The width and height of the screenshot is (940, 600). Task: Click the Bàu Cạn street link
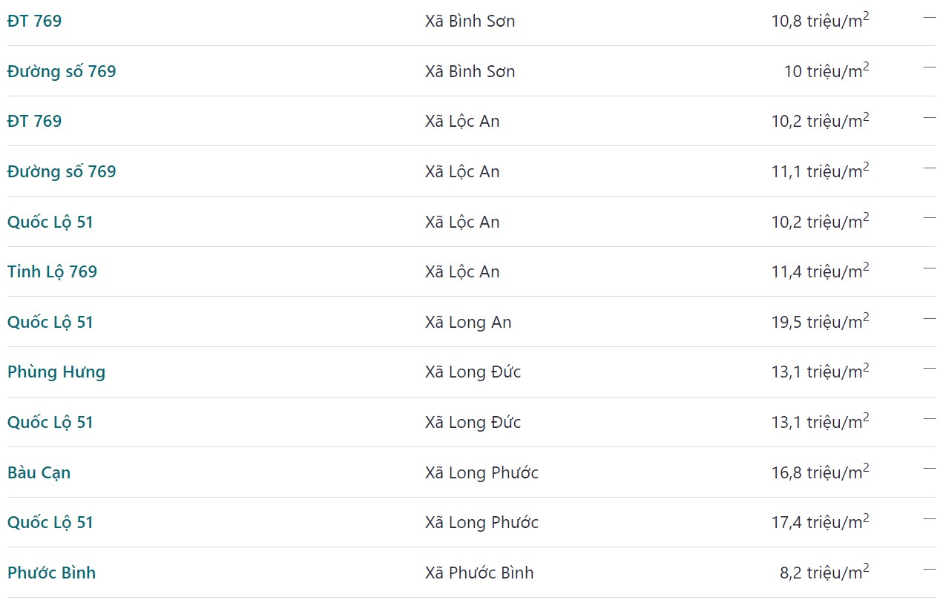coord(39,472)
